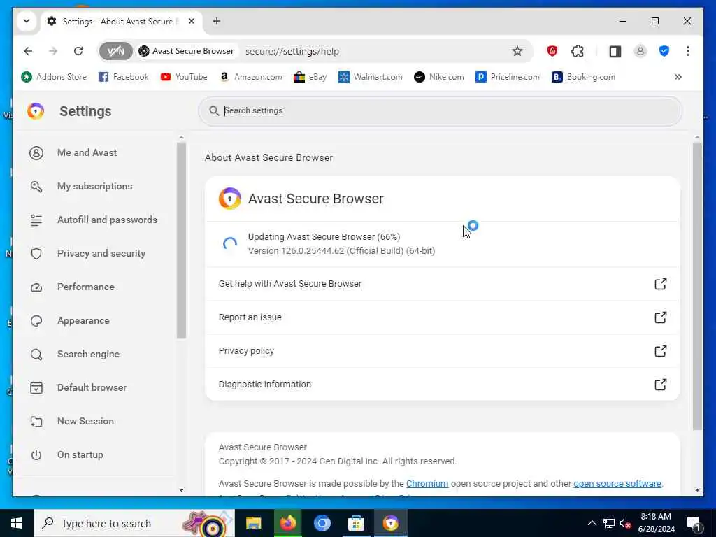Open the profile avatar menu
This screenshot has width=716, height=537.
(x=640, y=51)
